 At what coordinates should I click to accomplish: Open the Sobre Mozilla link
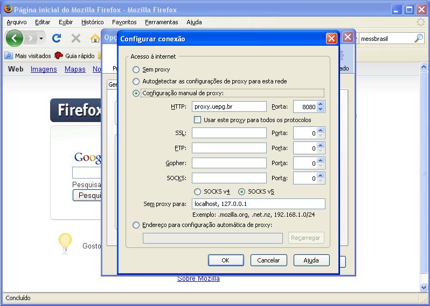(x=198, y=279)
